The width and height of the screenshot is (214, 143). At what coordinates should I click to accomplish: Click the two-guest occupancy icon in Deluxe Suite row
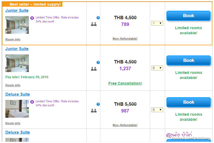coord(94,111)
